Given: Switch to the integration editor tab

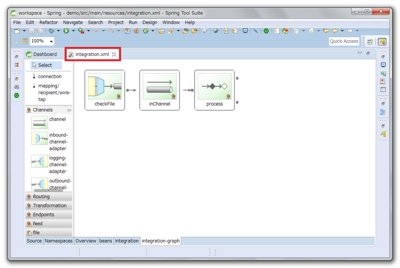Looking at the screenshot, I should (x=127, y=241).
